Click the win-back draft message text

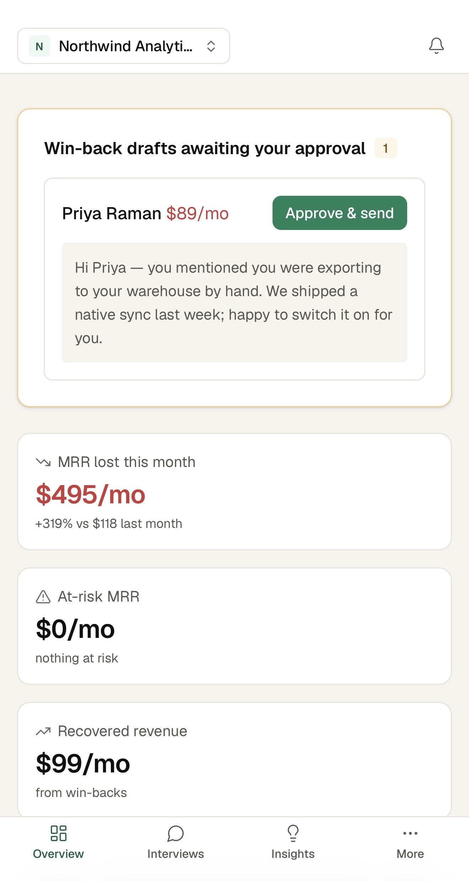[234, 303]
